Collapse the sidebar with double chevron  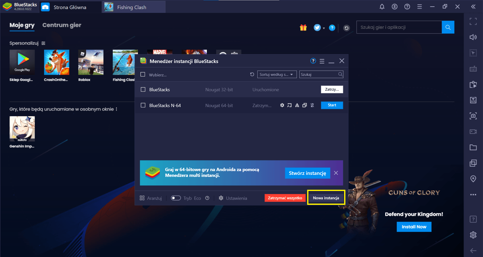pos(473,7)
